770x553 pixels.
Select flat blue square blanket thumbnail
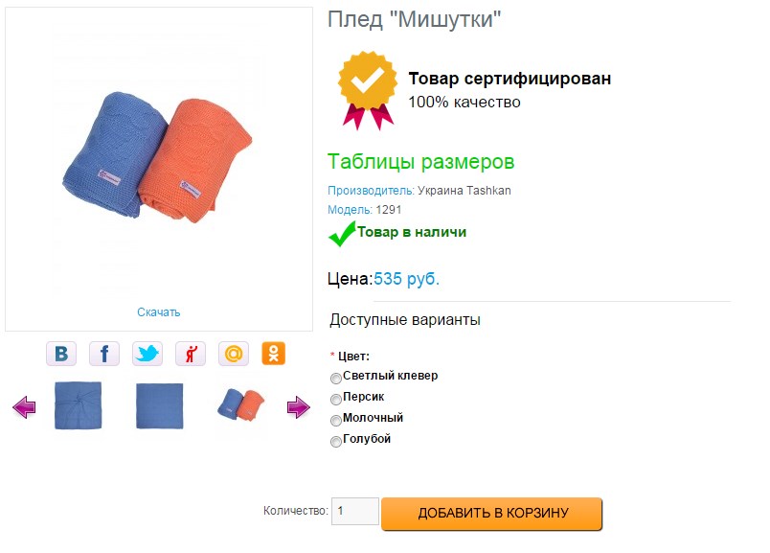pos(159,405)
